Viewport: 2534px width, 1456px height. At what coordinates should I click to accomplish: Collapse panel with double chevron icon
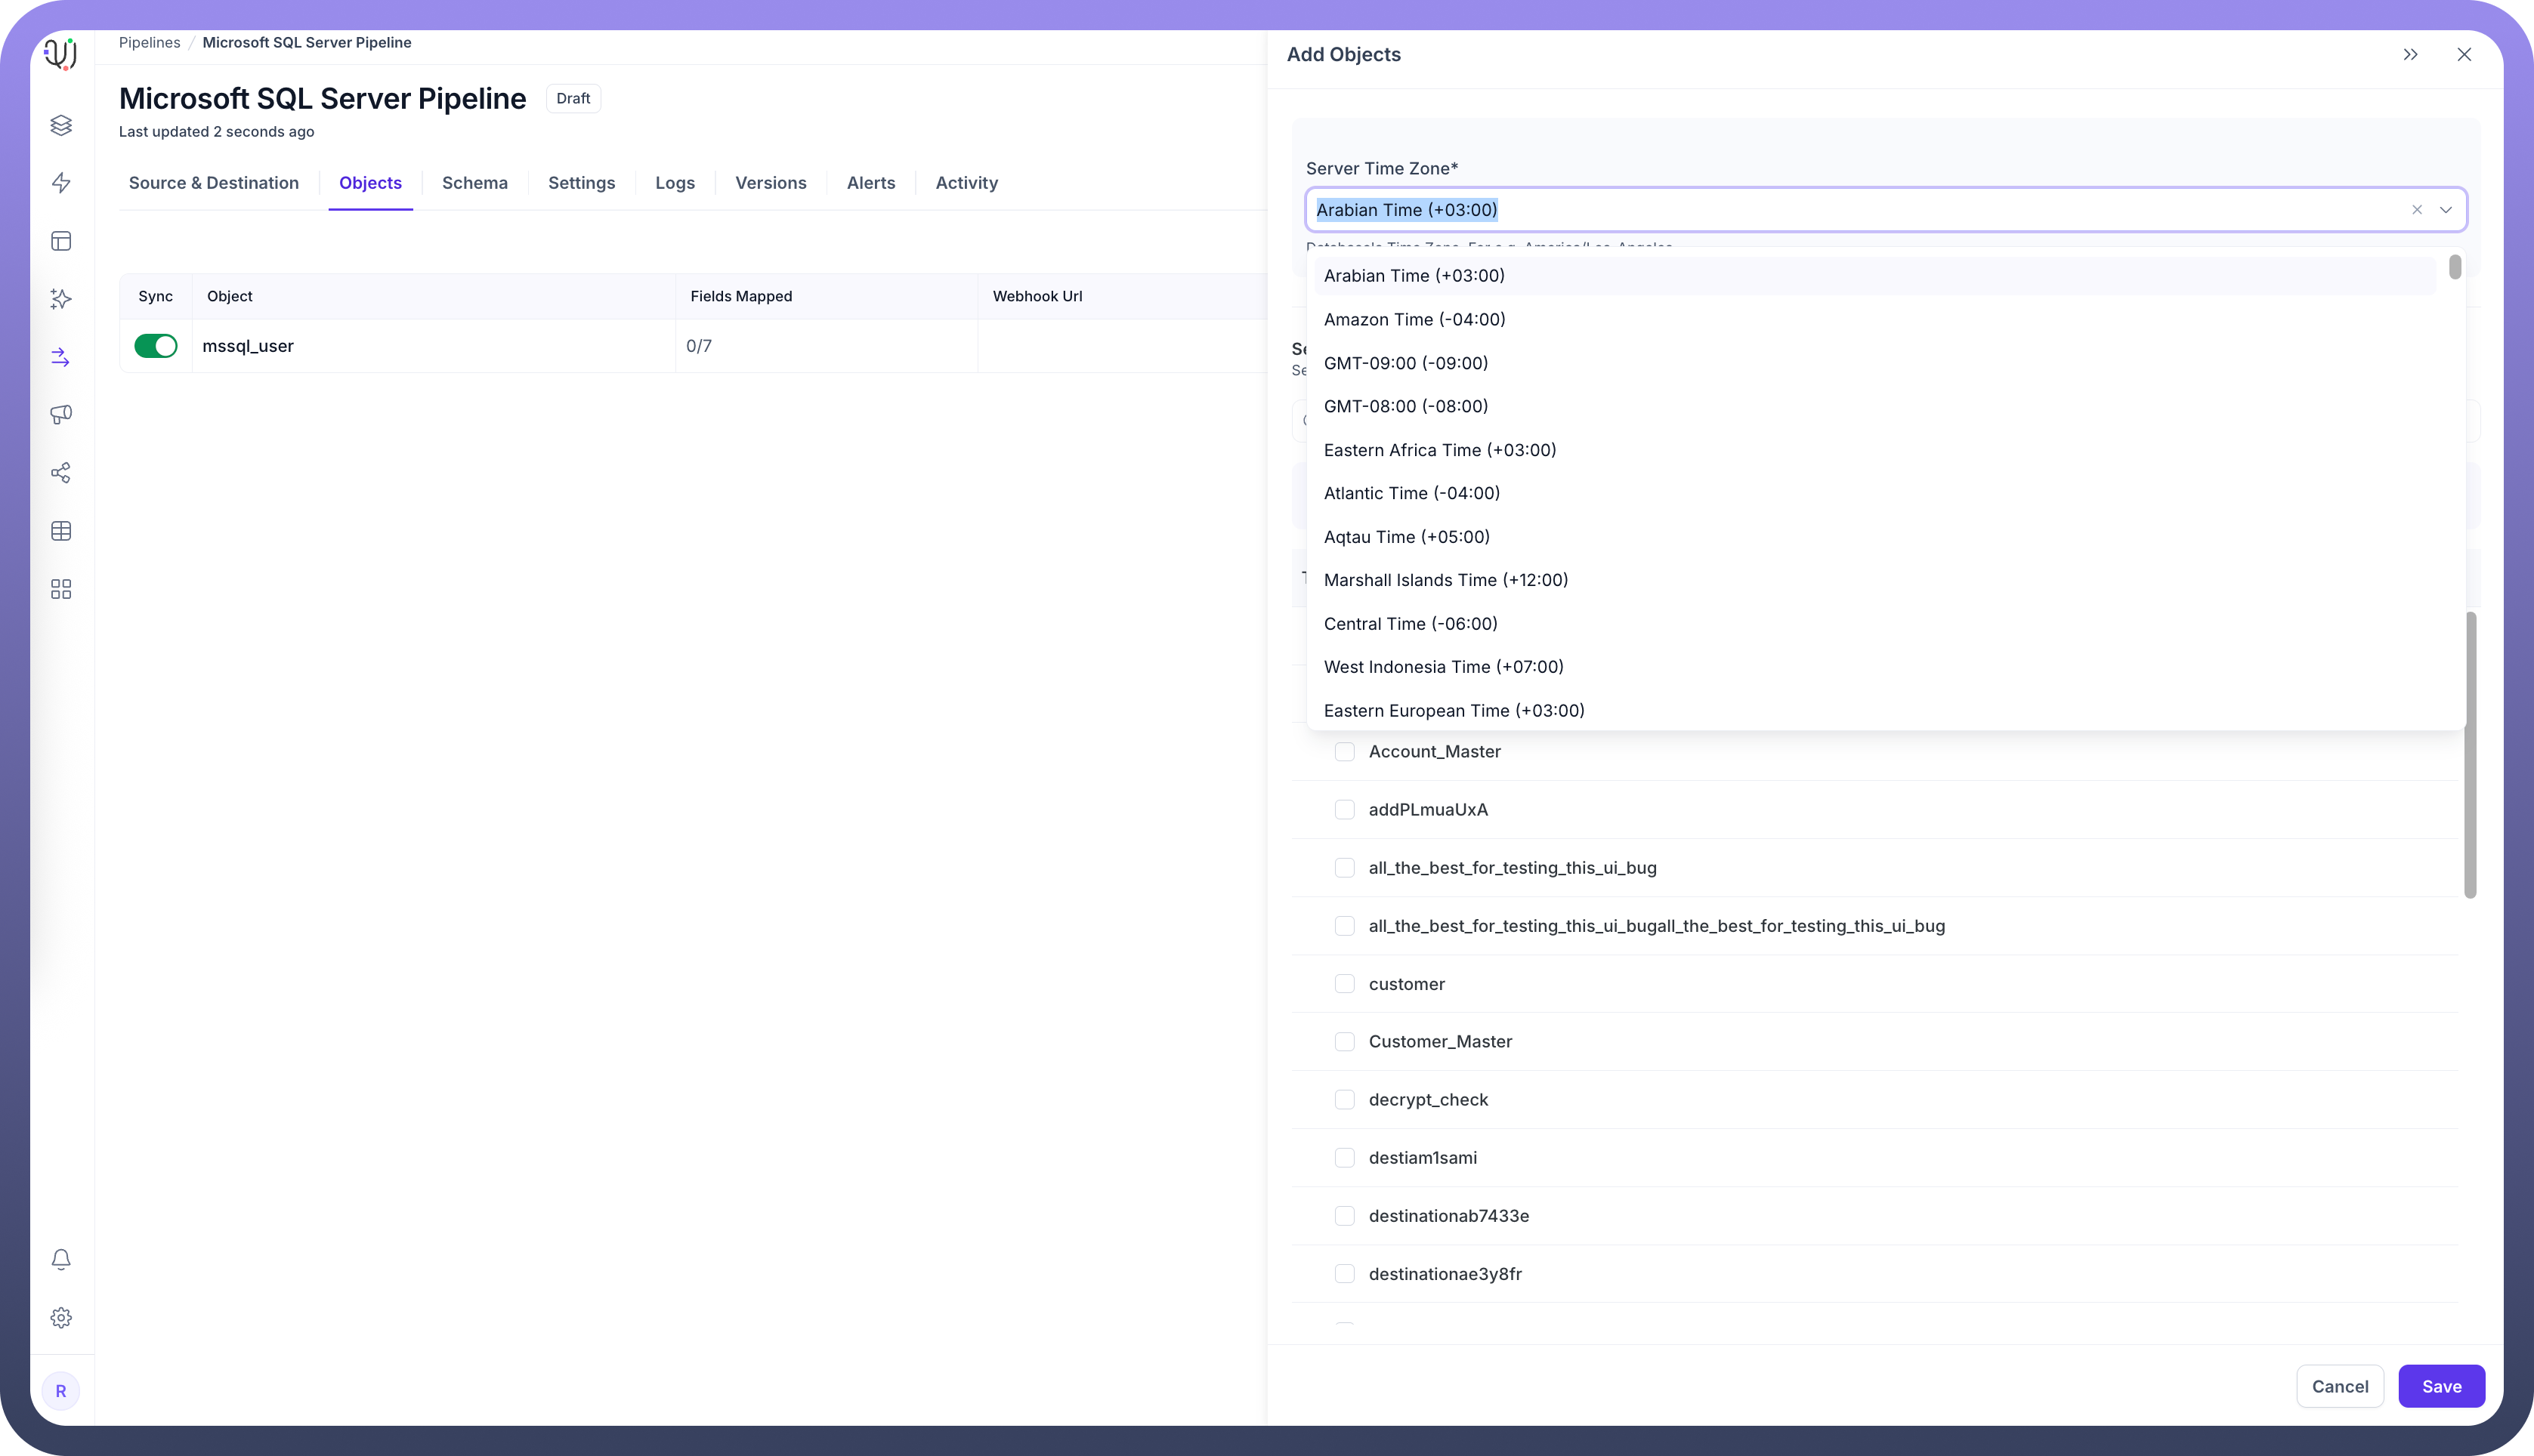click(2410, 55)
